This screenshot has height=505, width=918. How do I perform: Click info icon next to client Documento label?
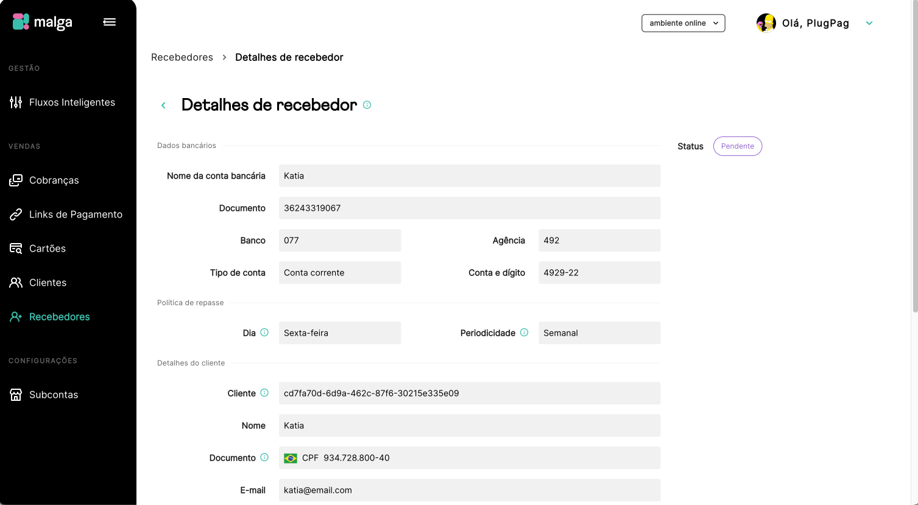point(264,457)
